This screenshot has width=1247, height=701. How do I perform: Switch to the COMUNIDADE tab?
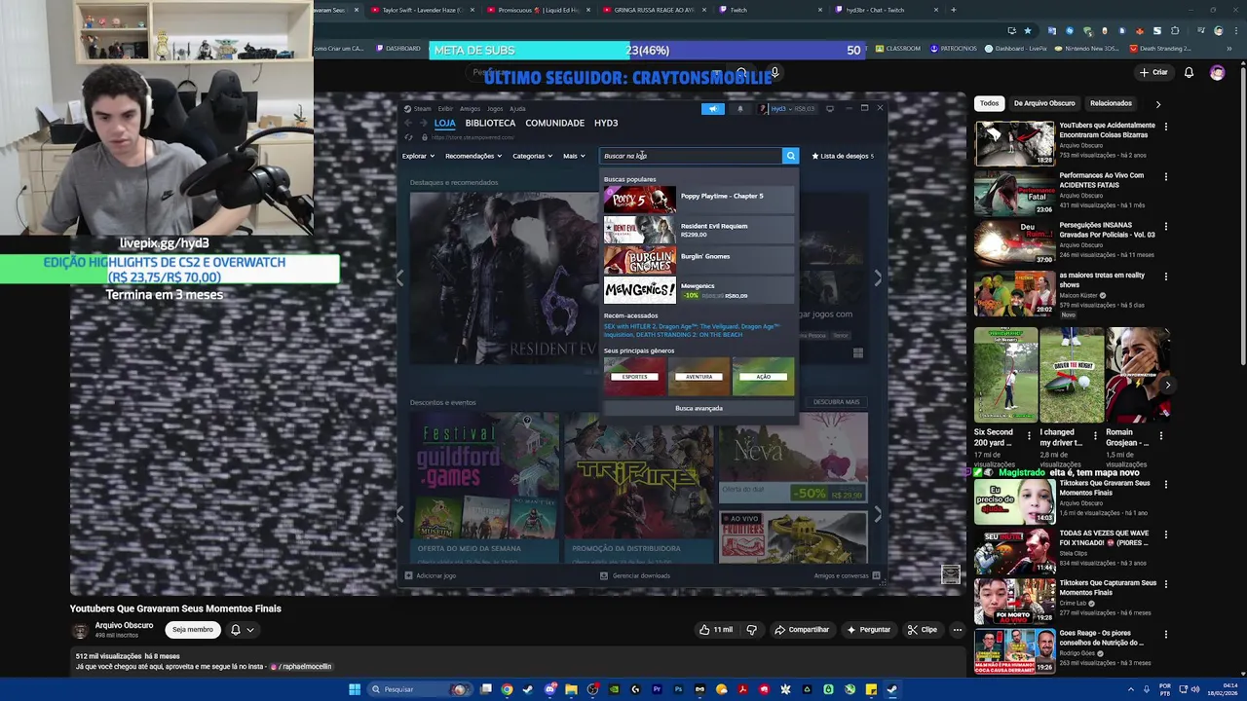coord(554,123)
